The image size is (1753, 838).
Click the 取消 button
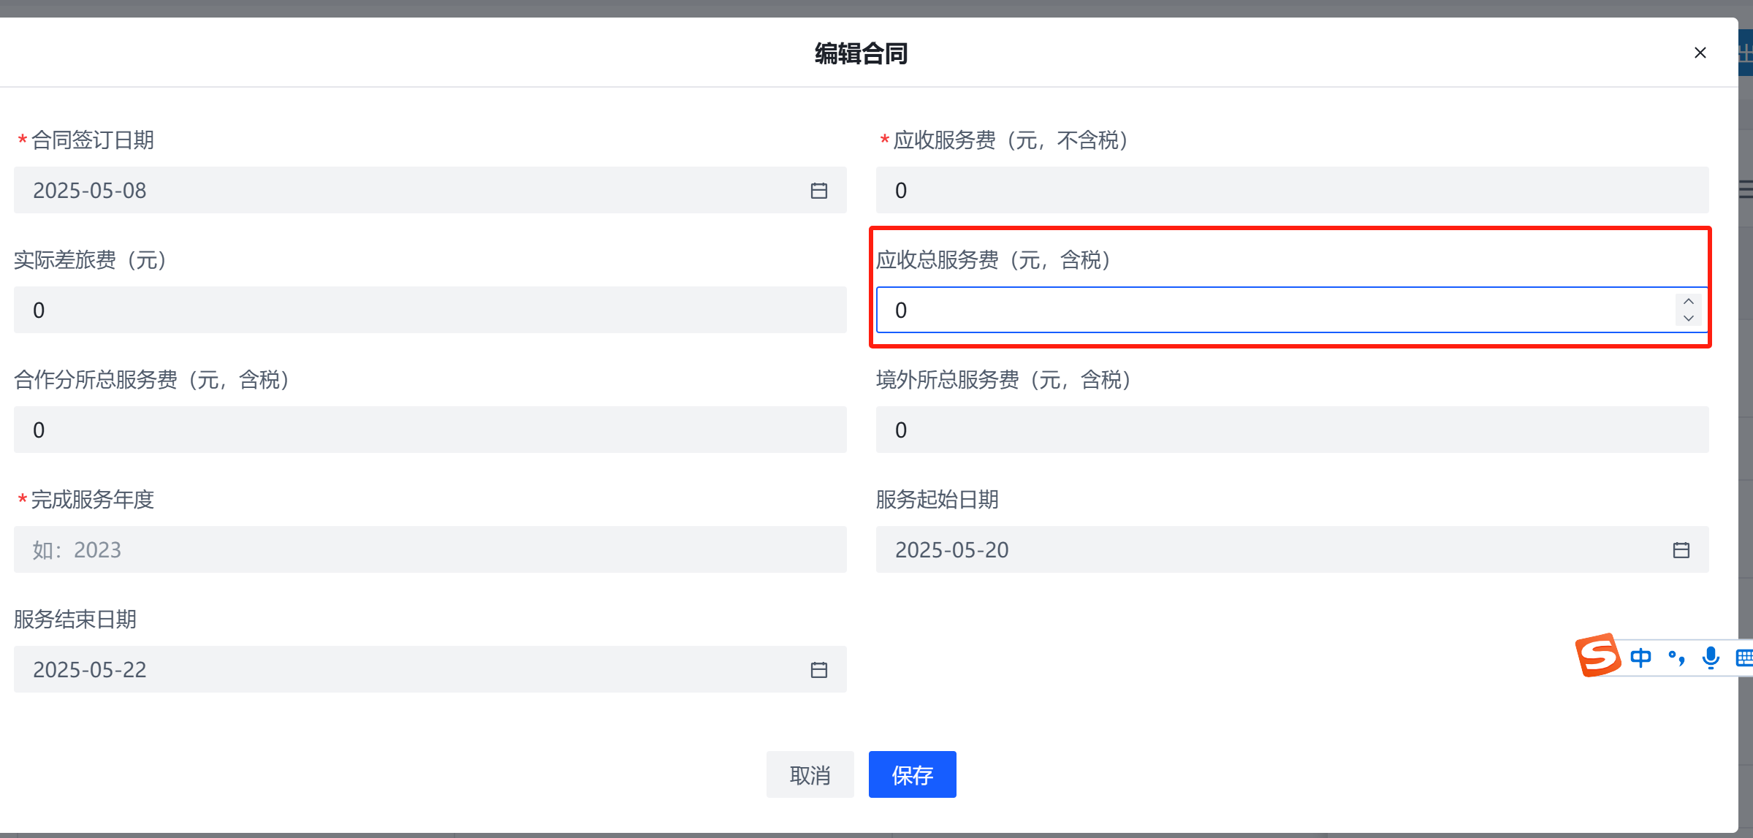(x=810, y=774)
